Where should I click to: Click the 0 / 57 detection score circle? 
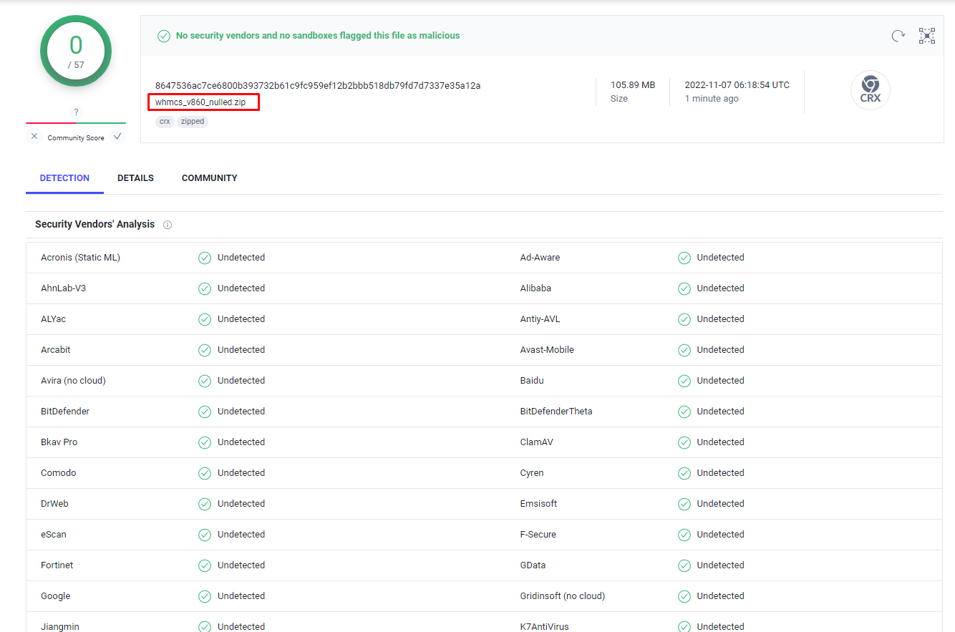[x=76, y=52]
